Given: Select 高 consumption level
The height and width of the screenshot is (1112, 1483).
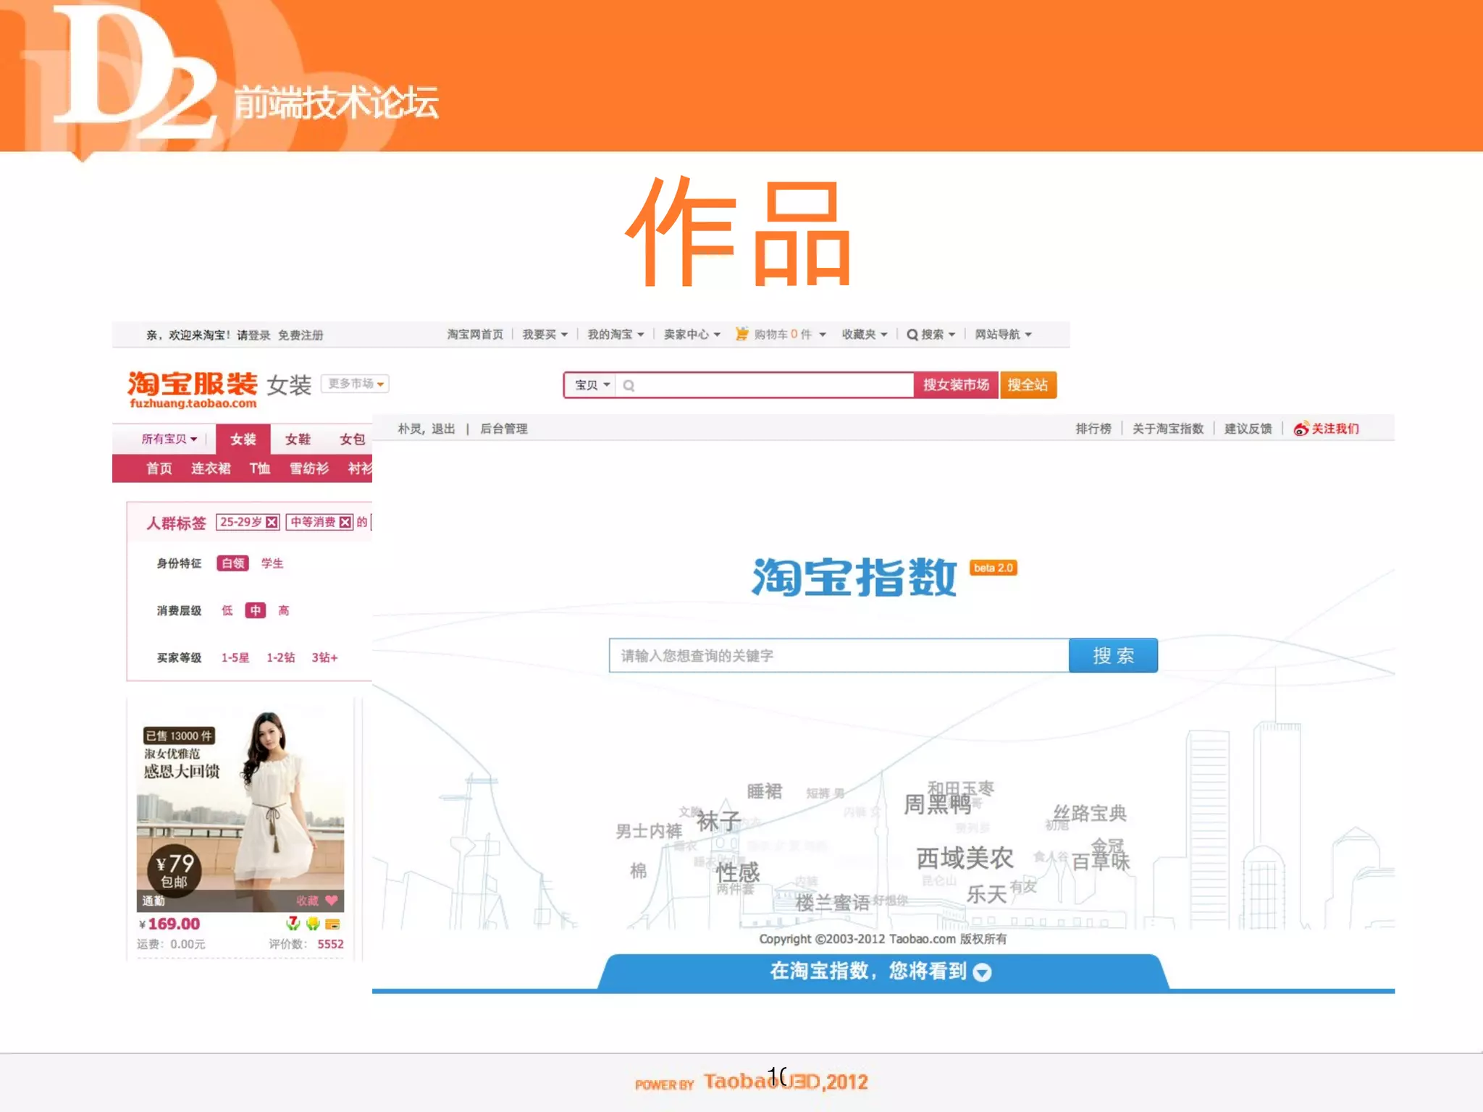Looking at the screenshot, I should coord(284,610).
